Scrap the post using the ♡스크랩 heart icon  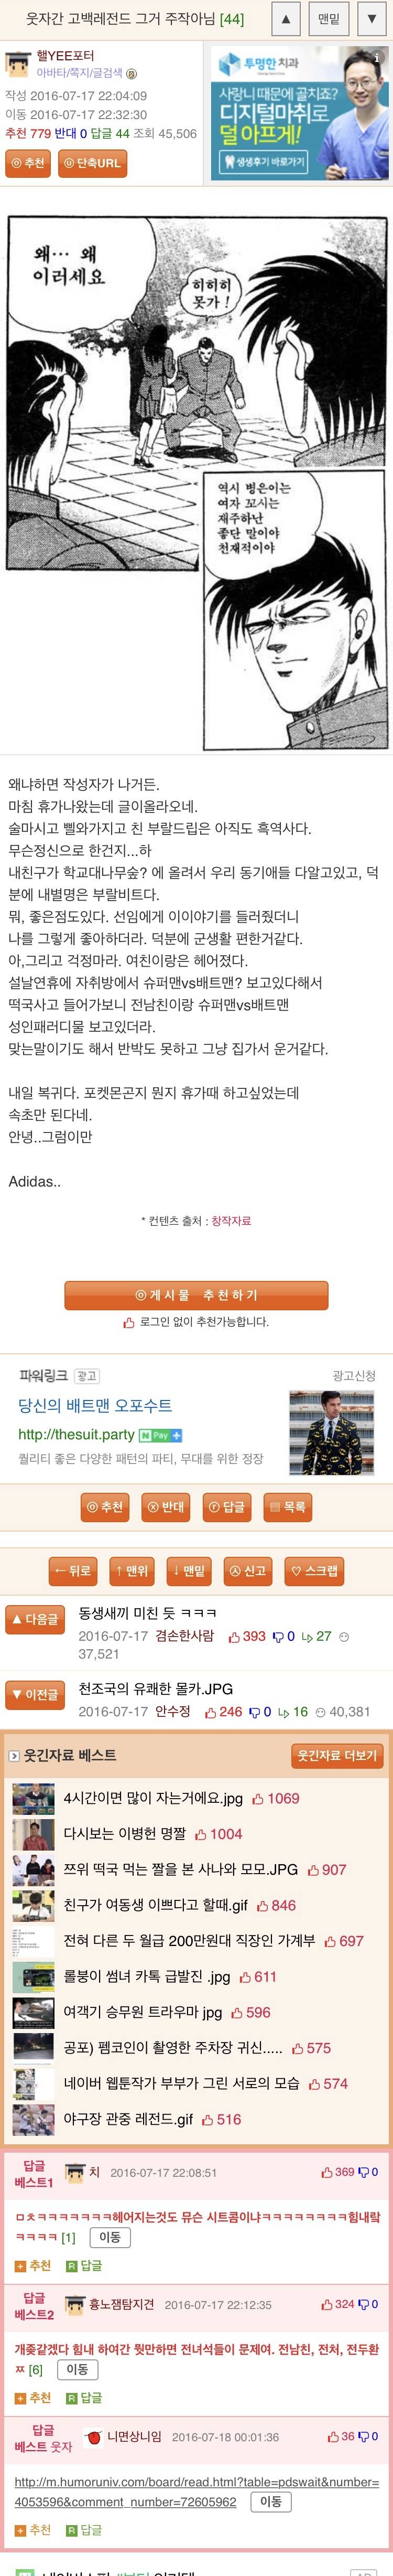coord(318,1570)
